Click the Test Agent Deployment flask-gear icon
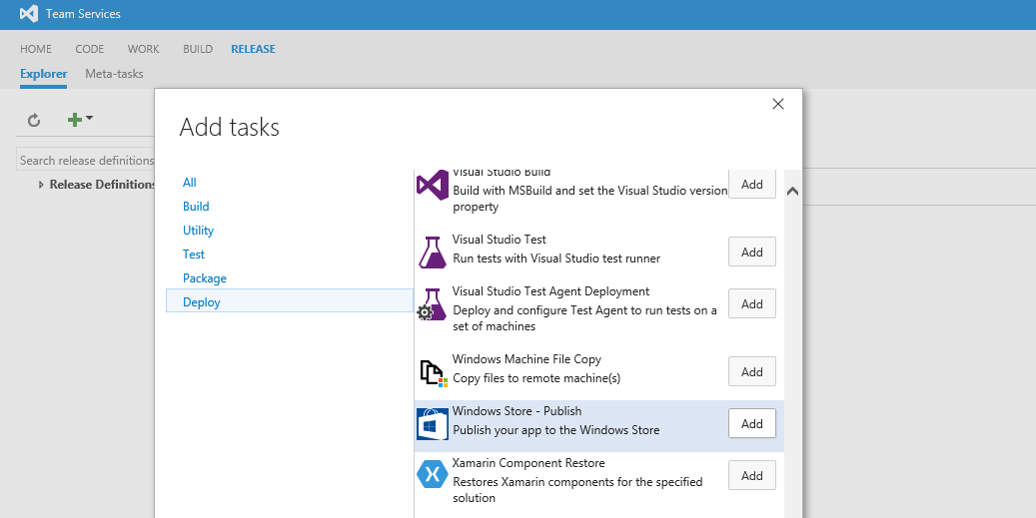Image resolution: width=1036 pixels, height=518 pixels. (433, 304)
